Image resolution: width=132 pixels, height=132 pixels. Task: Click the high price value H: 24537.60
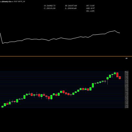pyautogui.click(x=71, y=6)
